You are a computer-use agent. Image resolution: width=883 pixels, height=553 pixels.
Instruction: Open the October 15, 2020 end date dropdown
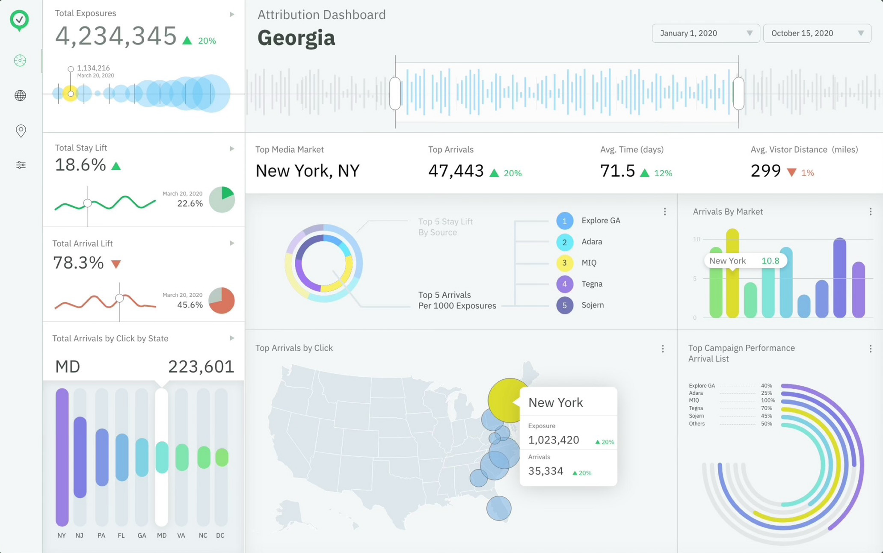(817, 33)
